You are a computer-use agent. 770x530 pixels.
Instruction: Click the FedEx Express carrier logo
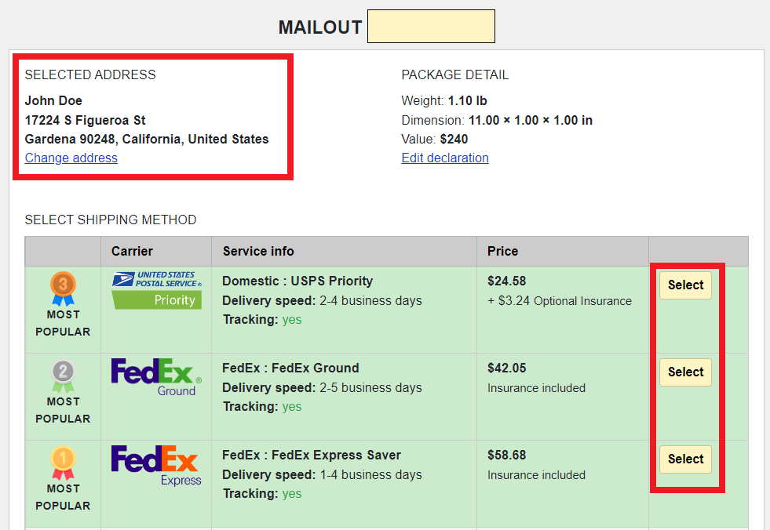coord(156,465)
